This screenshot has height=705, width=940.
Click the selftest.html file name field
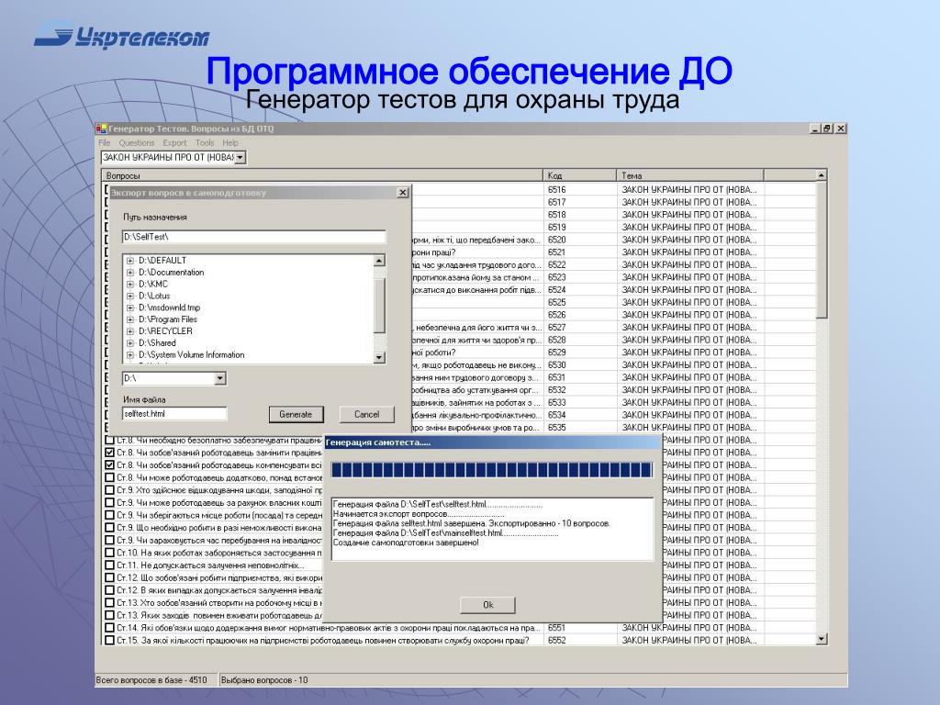[174, 414]
